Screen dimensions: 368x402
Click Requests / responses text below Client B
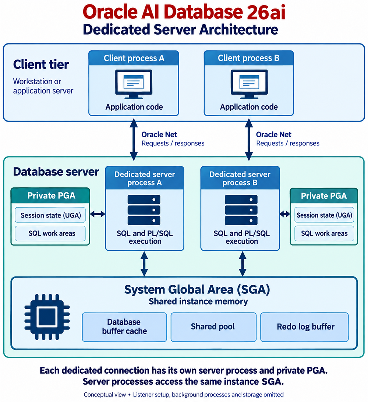(288, 143)
